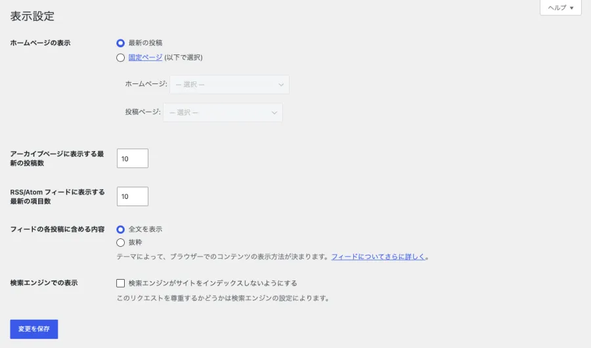
Task: Click the 表示設定 page heading
Action: pyautogui.click(x=32, y=16)
